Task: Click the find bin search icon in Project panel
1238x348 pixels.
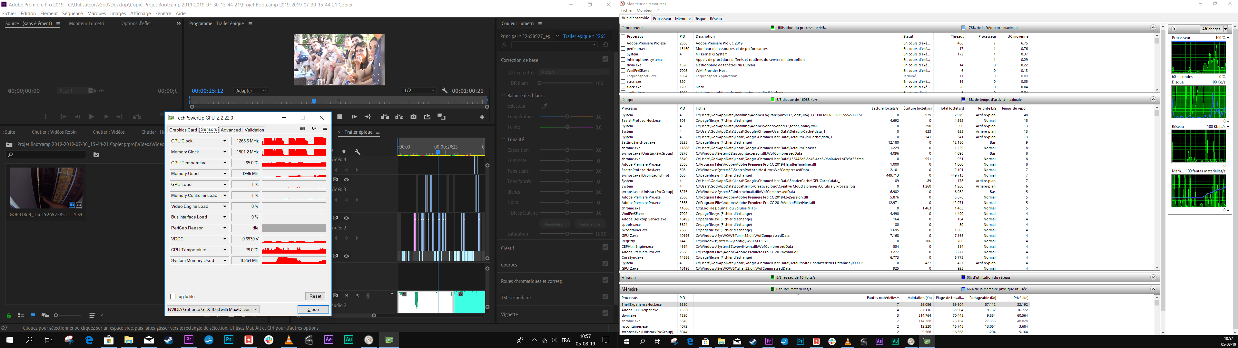Action: tap(97, 155)
